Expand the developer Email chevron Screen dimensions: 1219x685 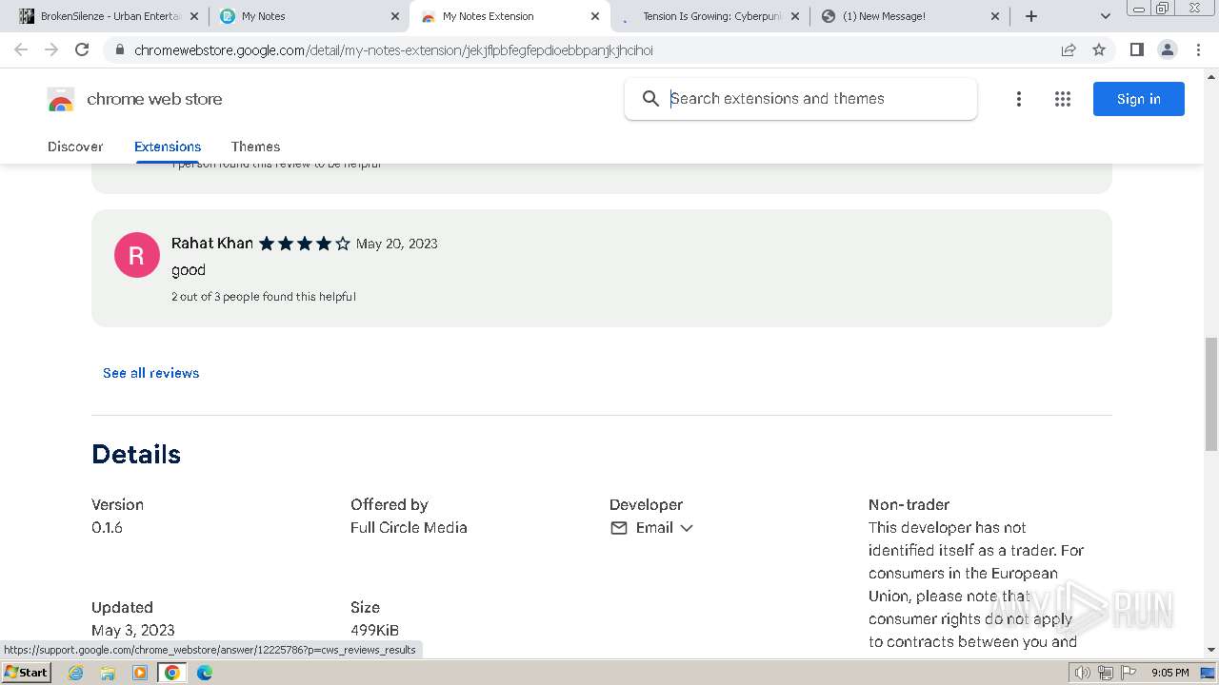(x=687, y=528)
